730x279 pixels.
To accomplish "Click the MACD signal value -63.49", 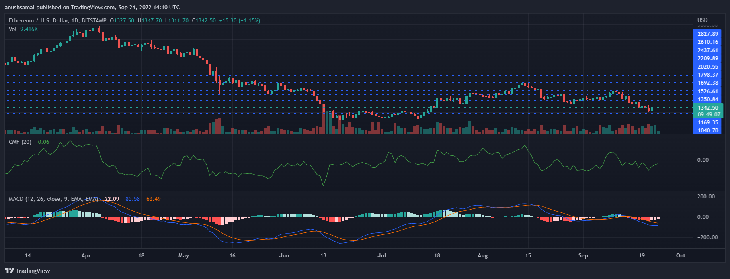I will (x=152, y=199).
